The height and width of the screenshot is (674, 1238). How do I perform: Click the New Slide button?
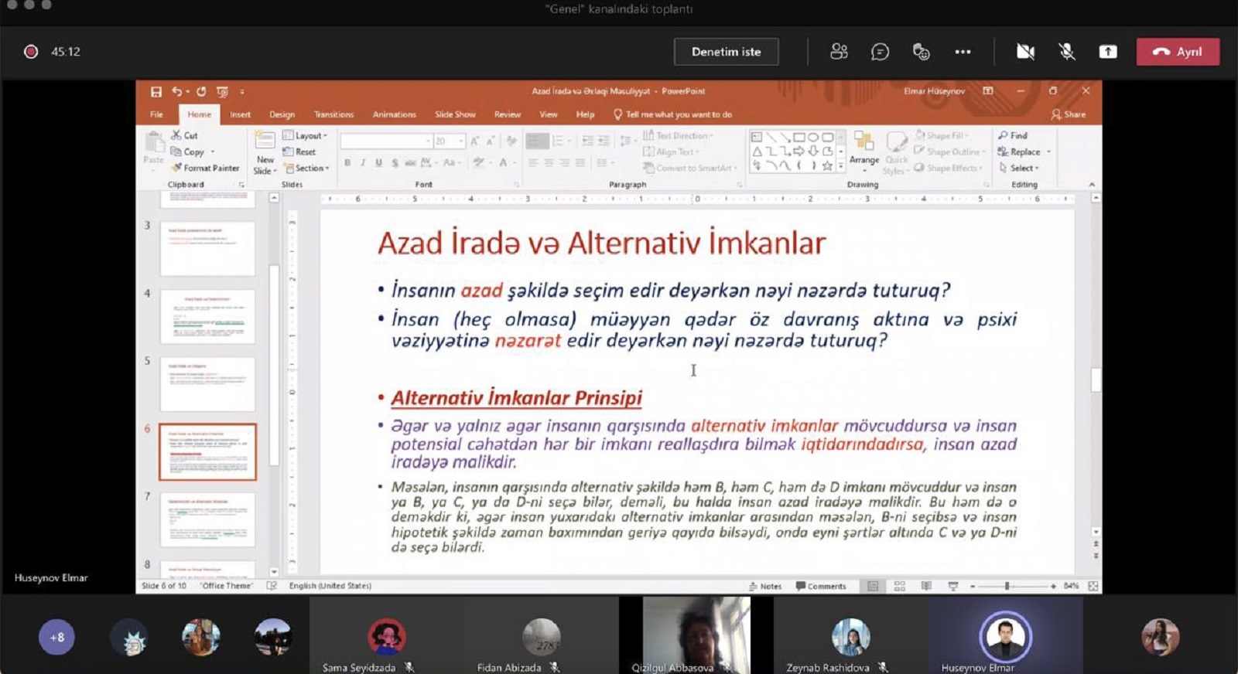pyautogui.click(x=265, y=153)
